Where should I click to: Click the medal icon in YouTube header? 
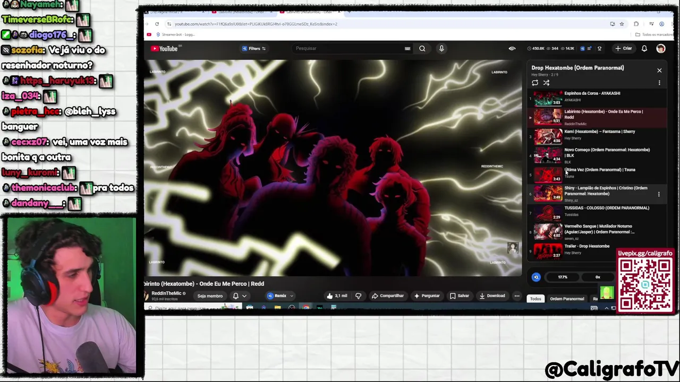[599, 48]
